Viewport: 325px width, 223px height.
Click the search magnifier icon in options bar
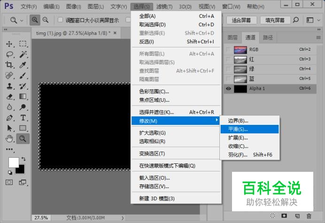[296, 20]
